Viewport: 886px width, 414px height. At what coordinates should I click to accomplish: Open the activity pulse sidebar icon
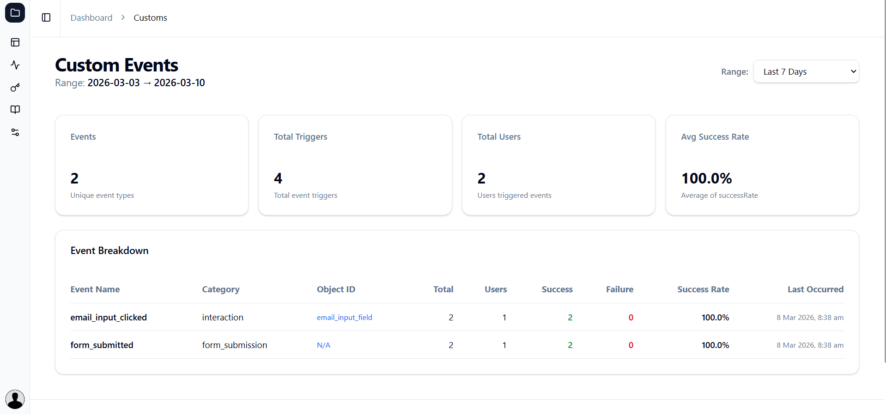(15, 65)
